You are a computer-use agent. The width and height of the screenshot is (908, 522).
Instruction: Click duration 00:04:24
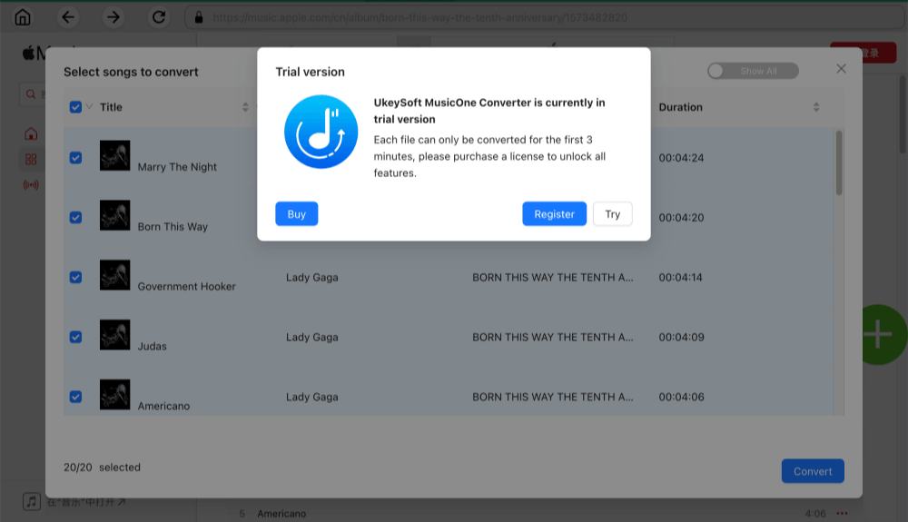681,158
